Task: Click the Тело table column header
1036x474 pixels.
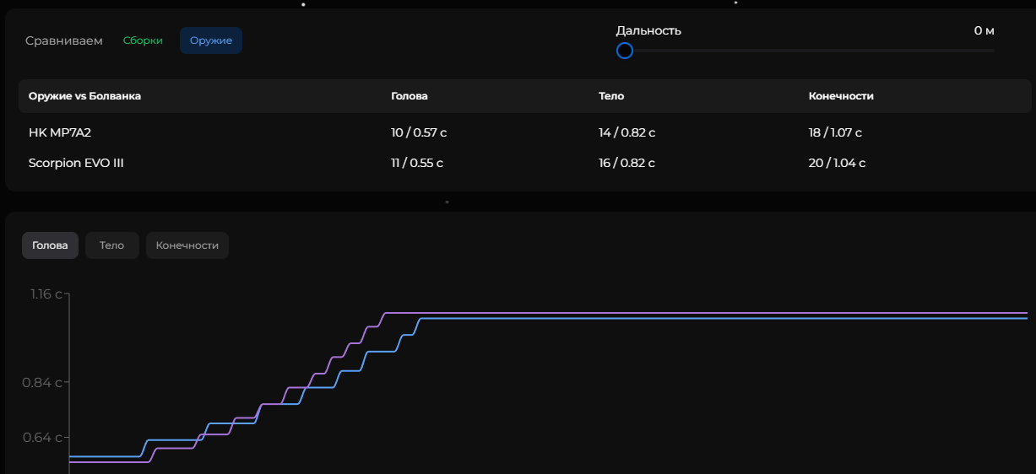Action: pyautogui.click(x=611, y=96)
